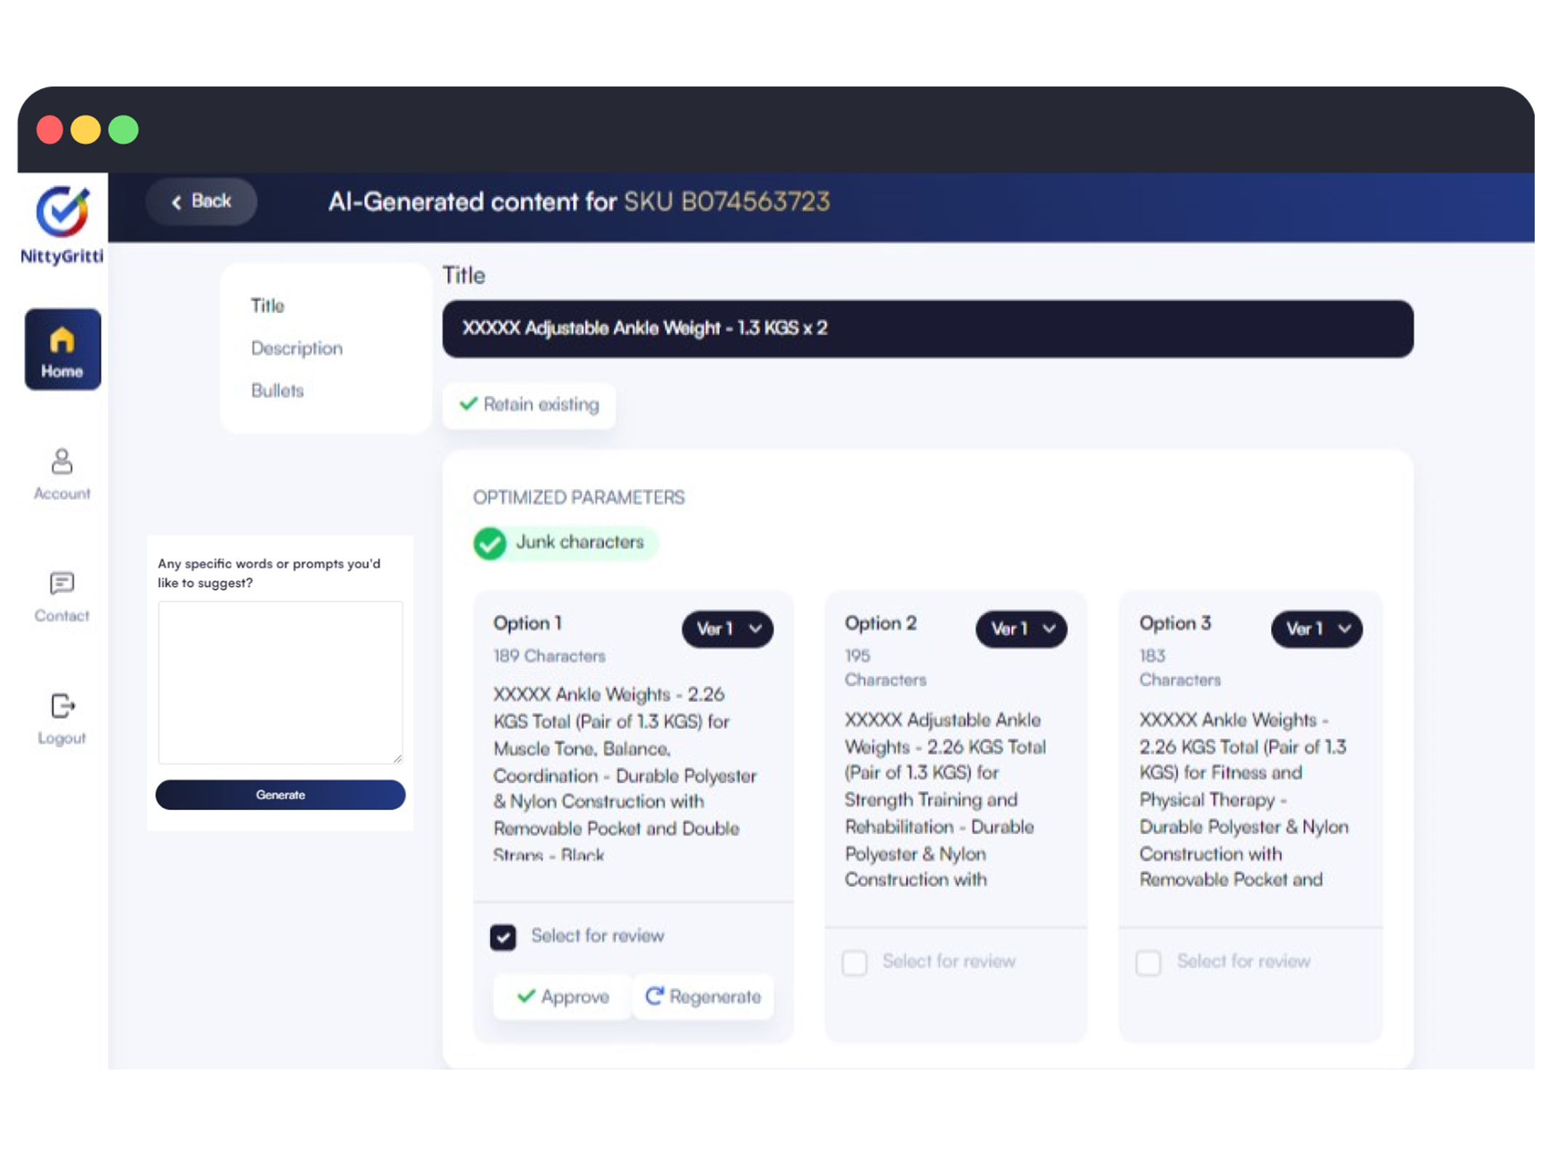1550x1156 pixels.
Task: Open the Home sidebar item
Action: (62, 349)
